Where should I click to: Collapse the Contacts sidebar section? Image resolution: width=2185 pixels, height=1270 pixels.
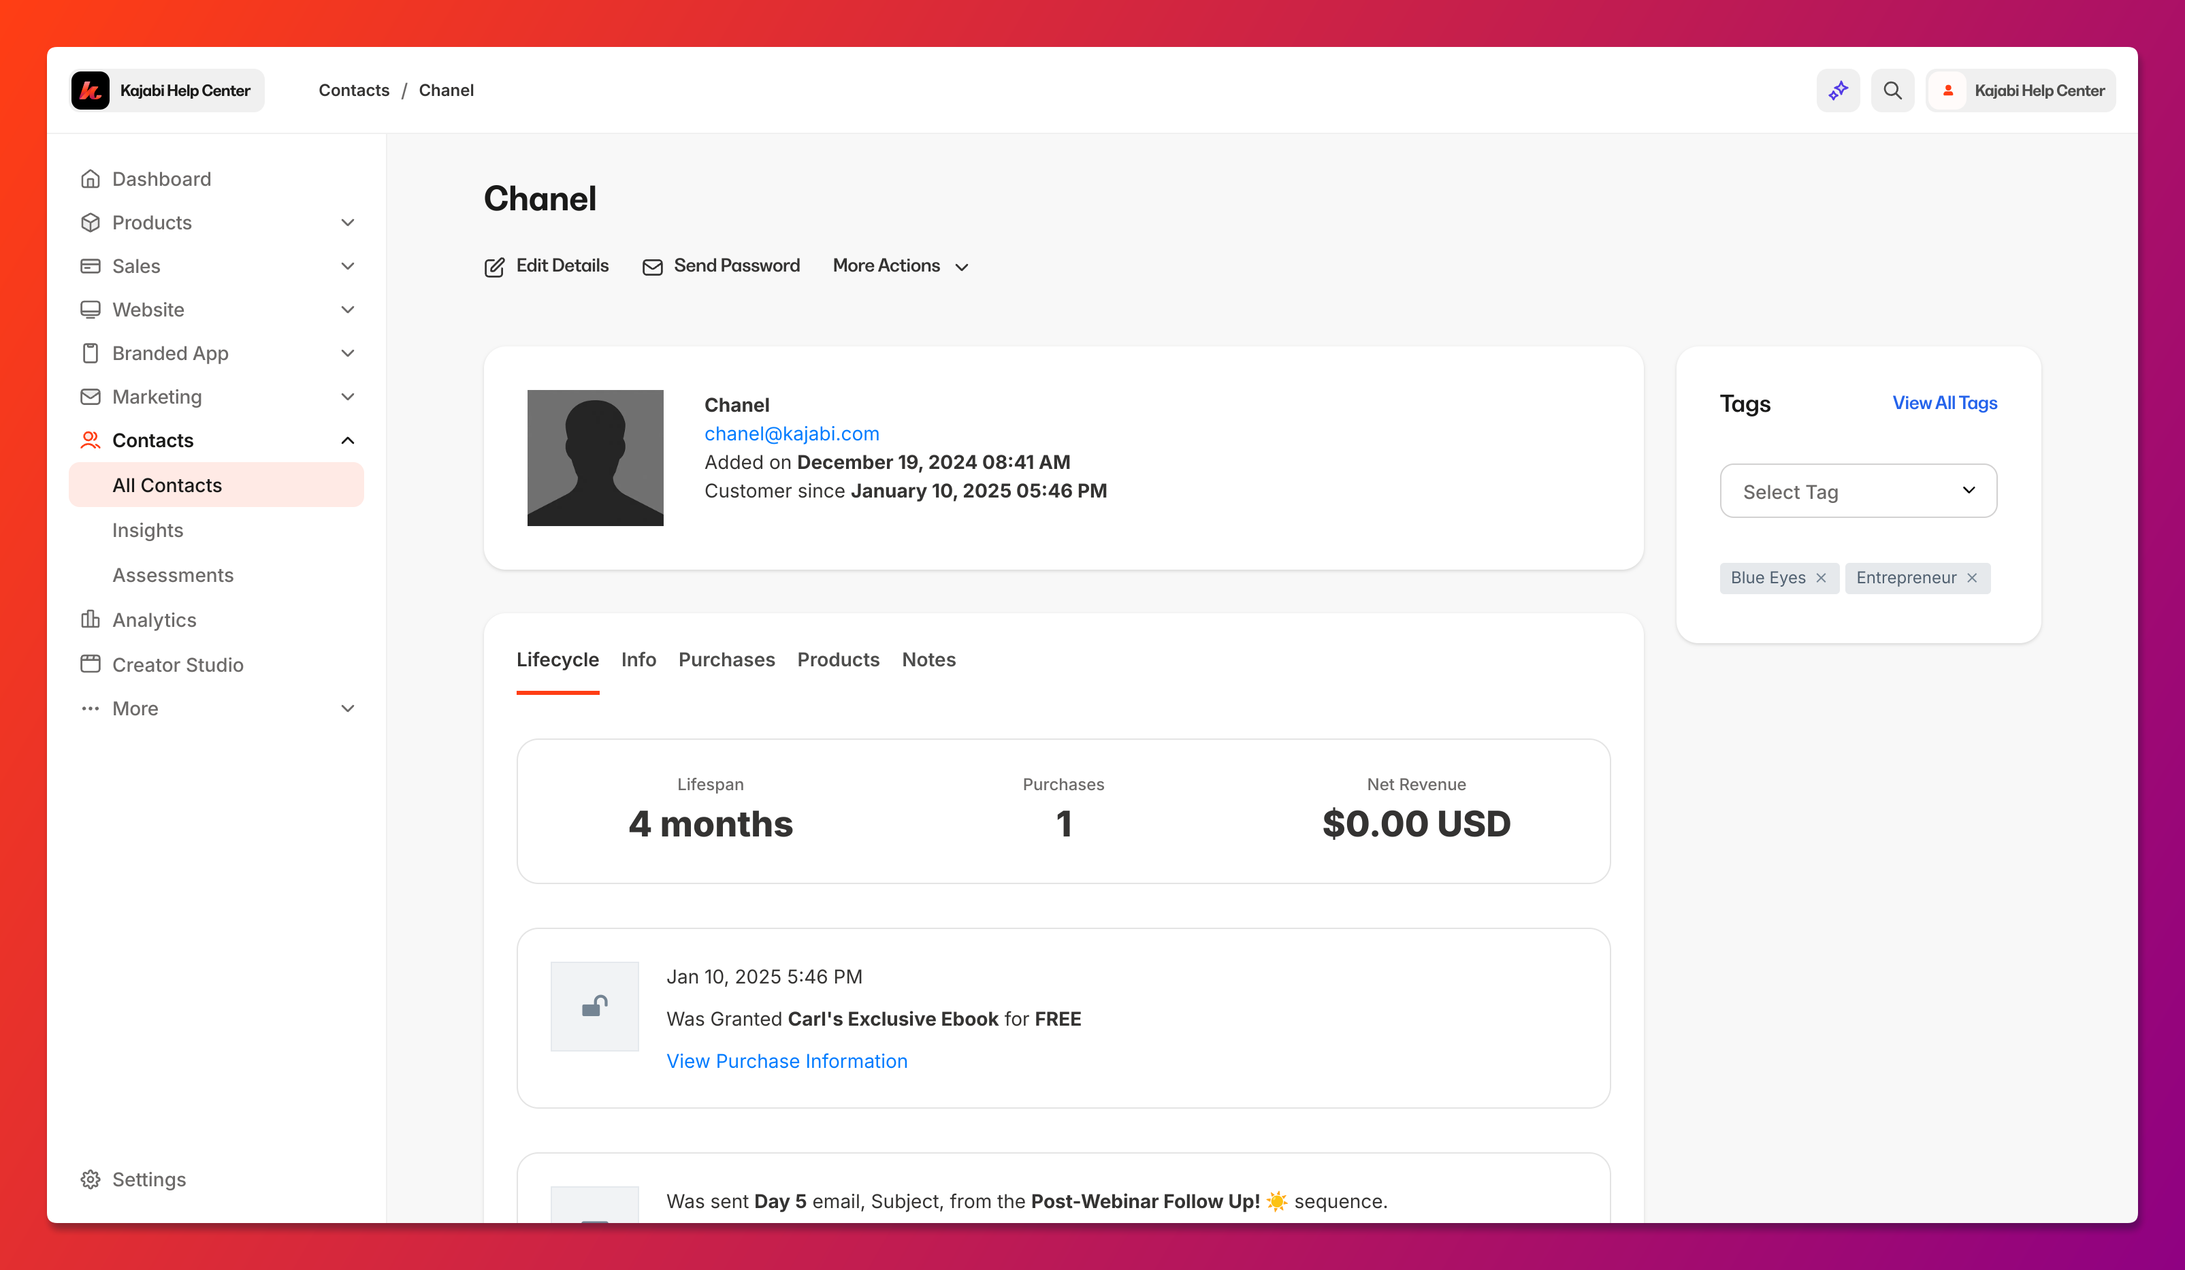coord(348,440)
